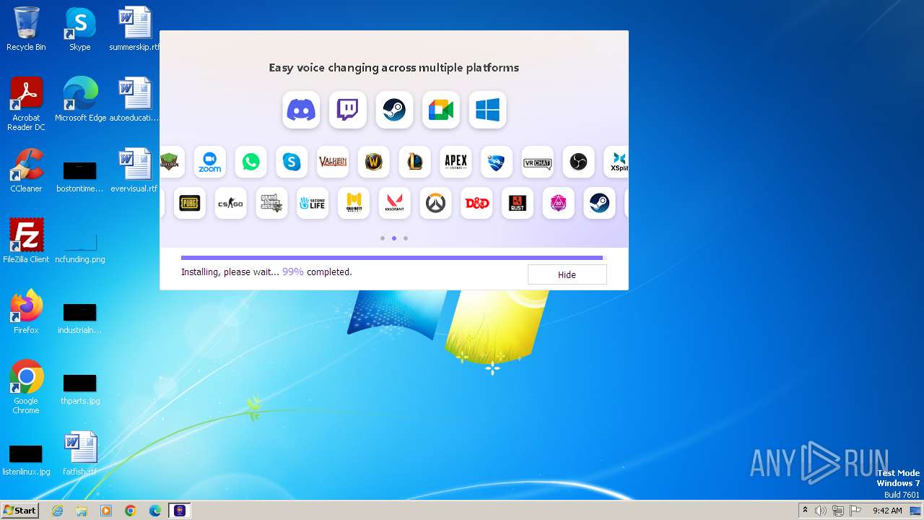Click the Rust game icon
The width and height of the screenshot is (924, 520).
517,204
